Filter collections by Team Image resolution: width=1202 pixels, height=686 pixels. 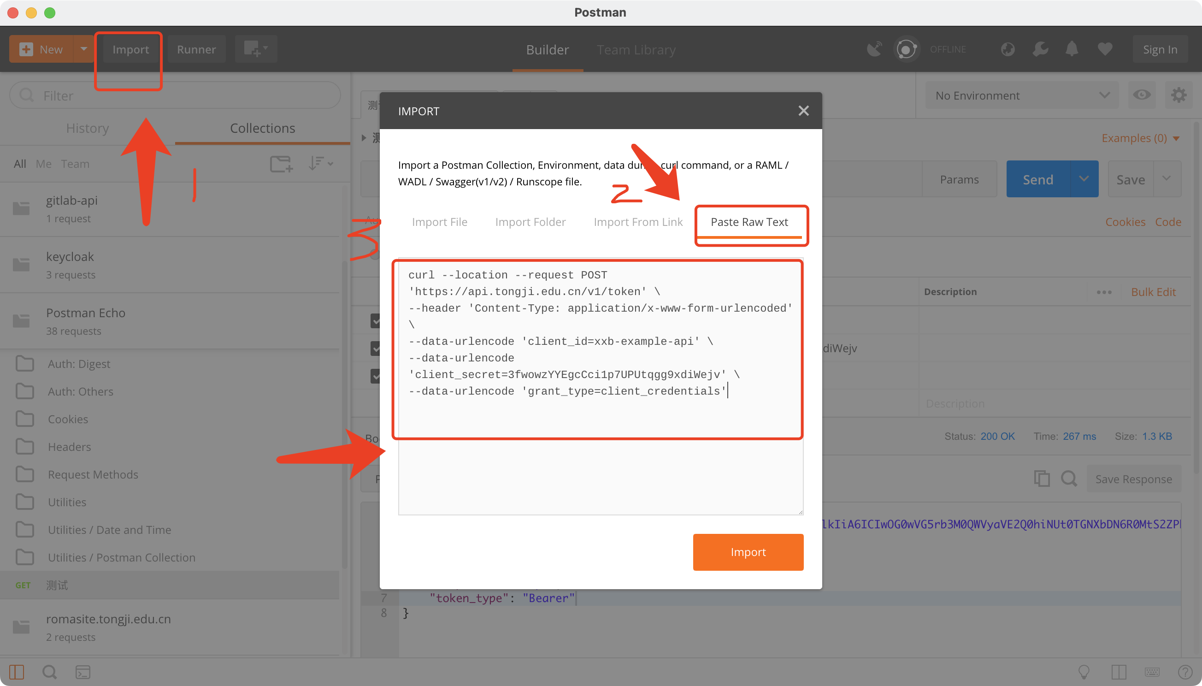[75, 164]
